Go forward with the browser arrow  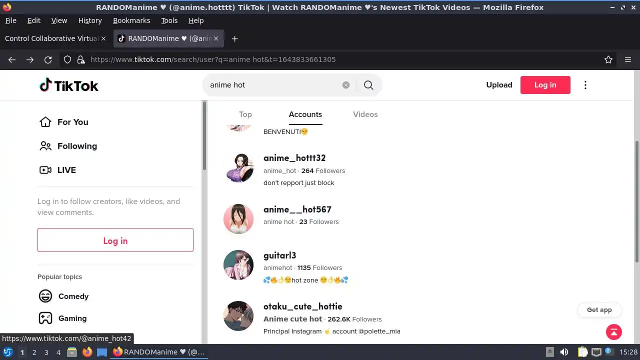point(30,59)
